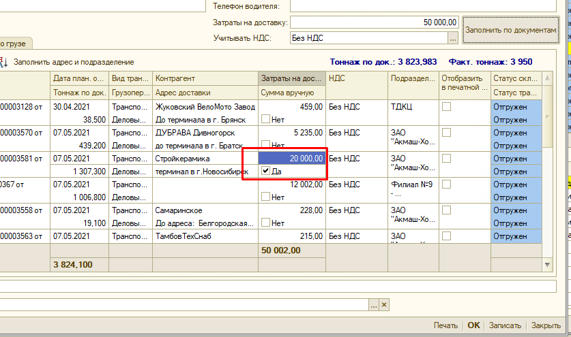
Task: Click 'ТДКЦ' subdivision cell
Action: (413, 113)
